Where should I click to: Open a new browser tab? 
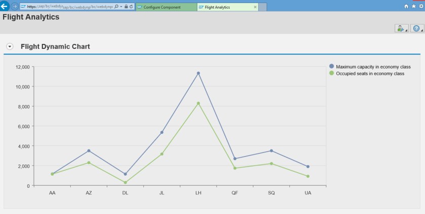coord(263,7)
